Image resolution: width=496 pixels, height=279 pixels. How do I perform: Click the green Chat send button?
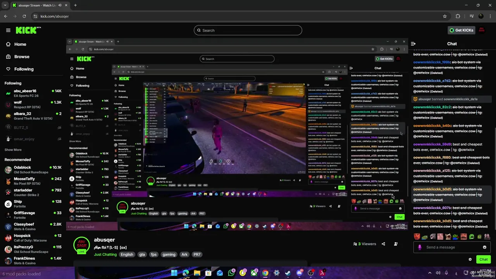pyautogui.click(x=484, y=260)
